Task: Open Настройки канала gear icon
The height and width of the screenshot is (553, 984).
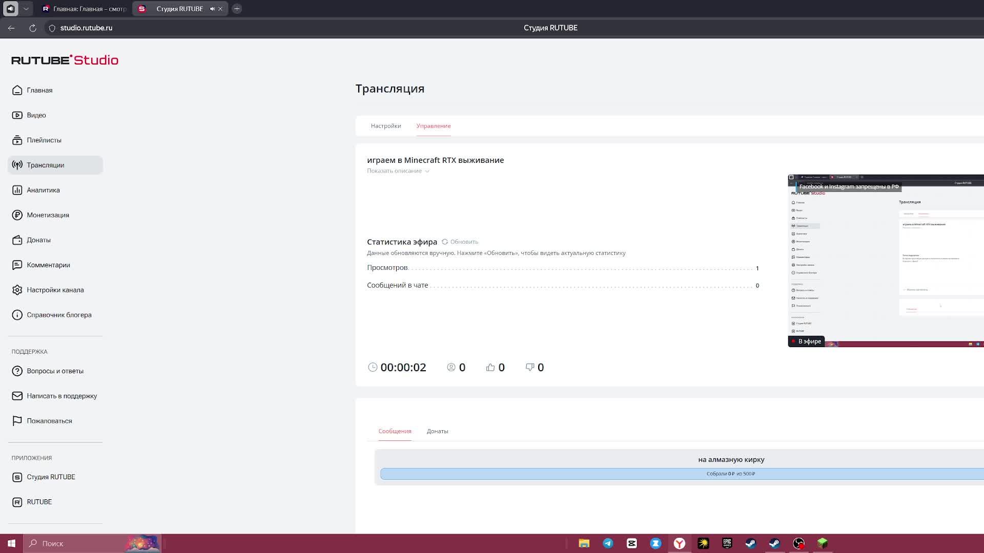Action: click(17, 290)
